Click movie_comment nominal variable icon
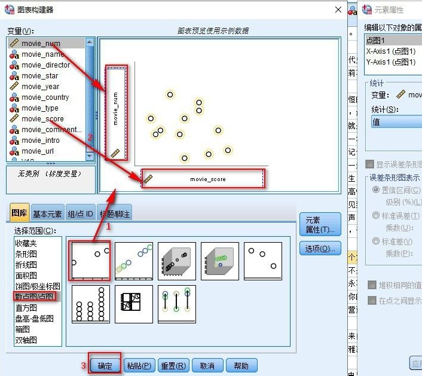This screenshot has height=376, width=422. pyautogui.click(x=14, y=130)
